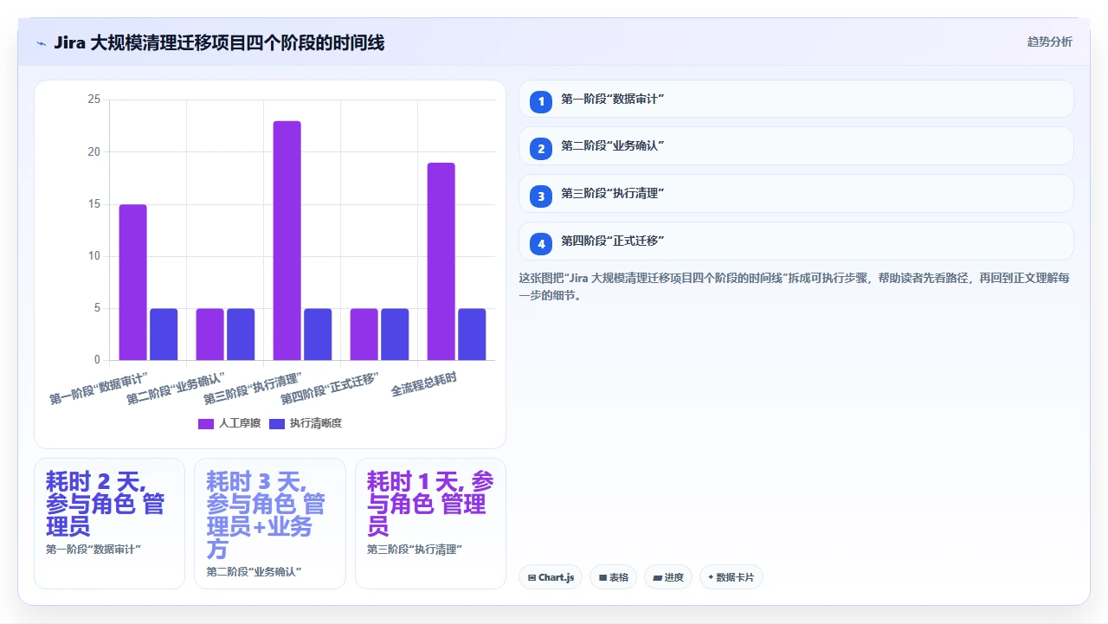This screenshot has width=1108, height=624.
Task: Click caption 第二阶段“业务确认” under second card
Action: pyautogui.click(x=254, y=572)
